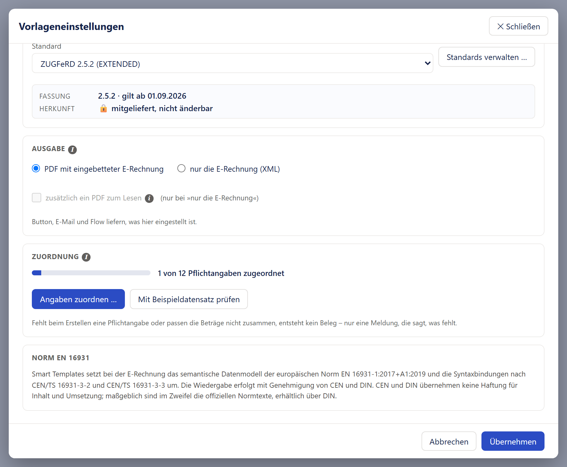This screenshot has height=467, width=567.
Task: Open the Standard dropdown ZUGFeRD 2.5.2 (EXTENDED)
Action: point(232,63)
